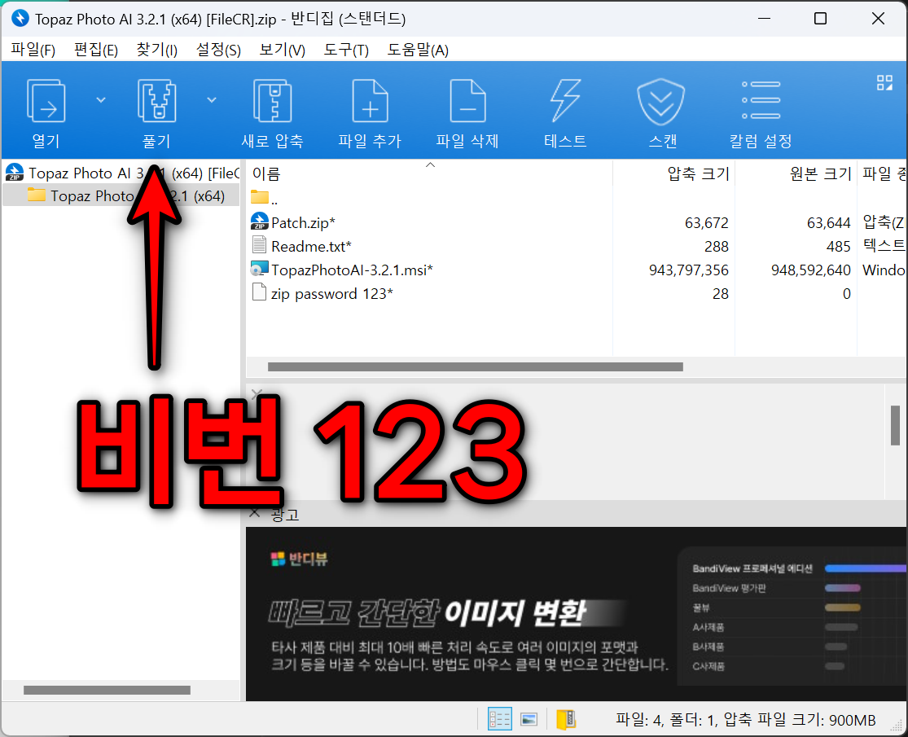This screenshot has width=908, height=737.
Task: Switch to detailed list view icon
Action: tap(499, 719)
